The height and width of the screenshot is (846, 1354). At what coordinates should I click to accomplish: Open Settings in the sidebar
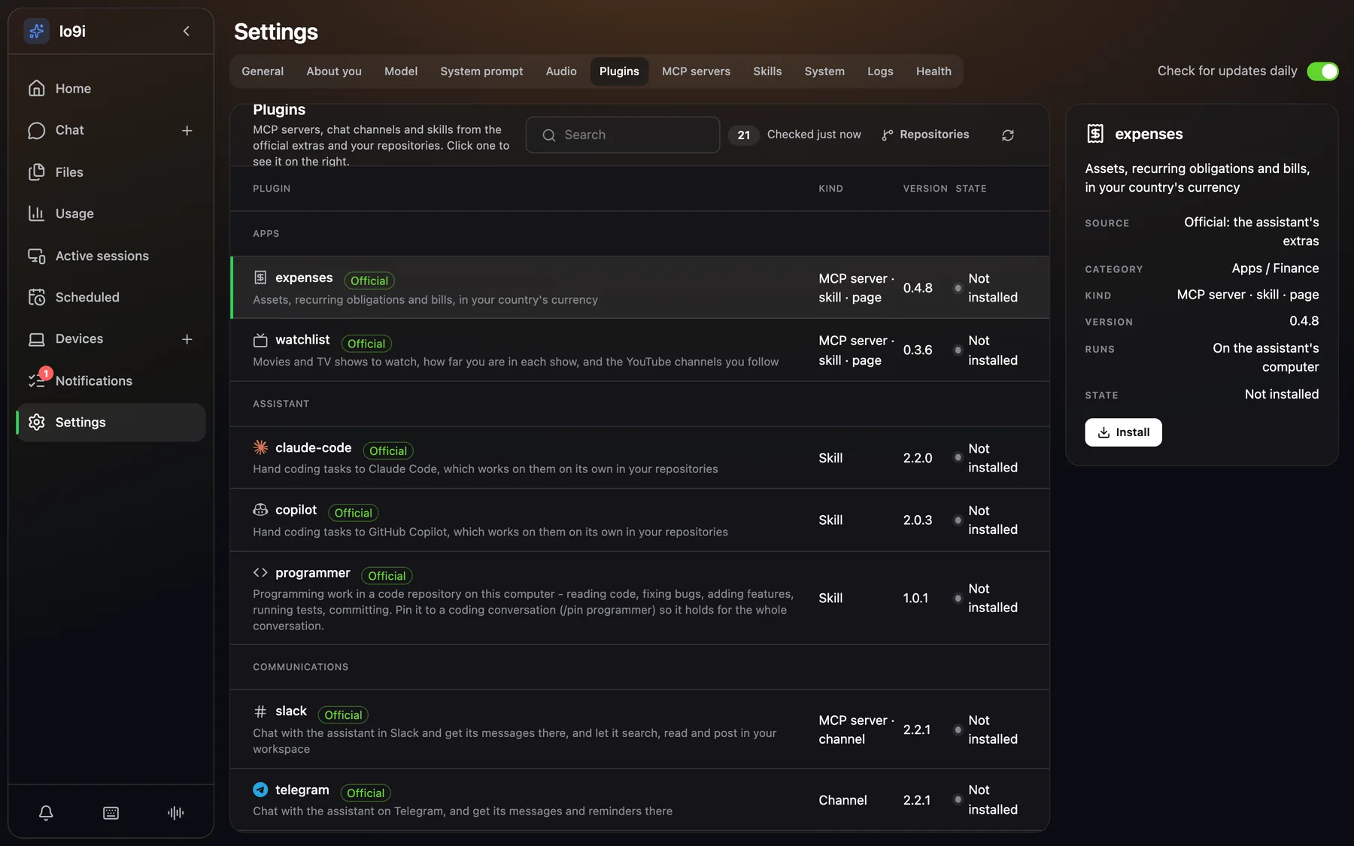tap(111, 423)
